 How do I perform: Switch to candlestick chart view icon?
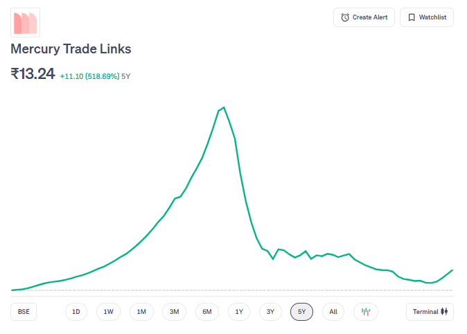tap(366, 312)
